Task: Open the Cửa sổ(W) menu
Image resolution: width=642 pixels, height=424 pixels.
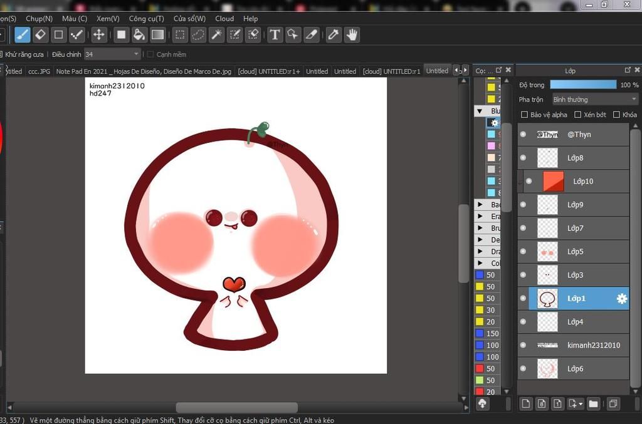Action: click(189, 19)
